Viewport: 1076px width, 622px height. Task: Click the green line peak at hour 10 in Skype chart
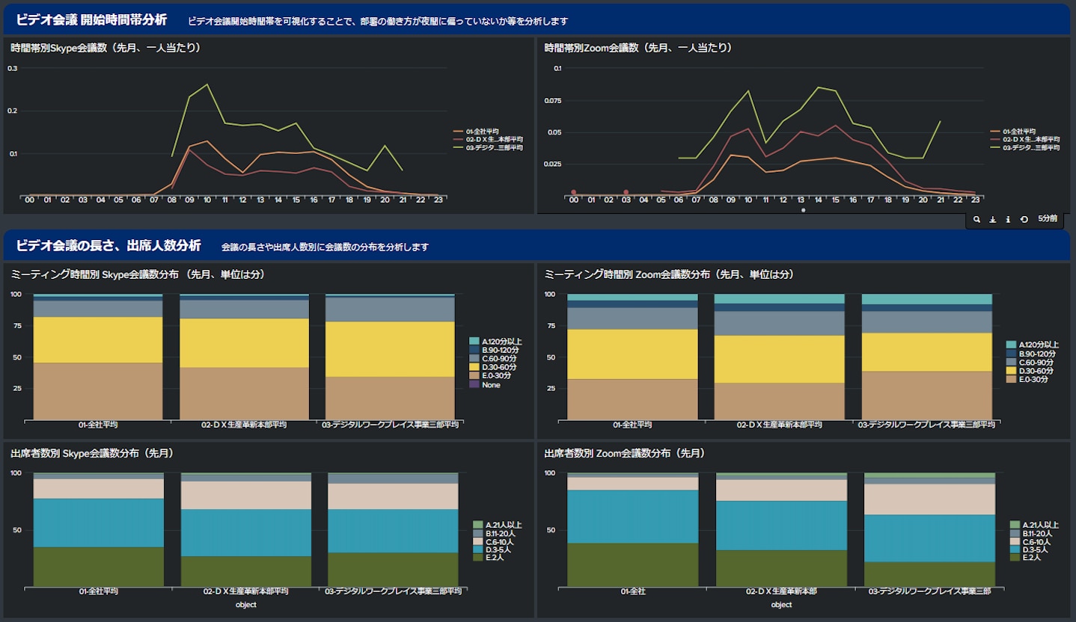click(207, 84)
